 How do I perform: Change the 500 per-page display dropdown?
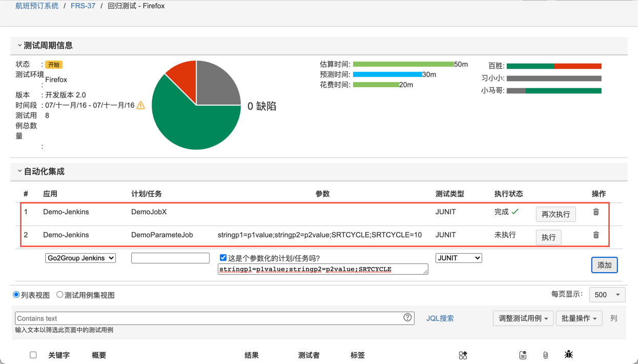pos(607,295)
